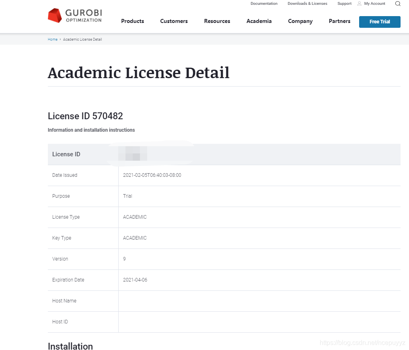
Task: Click the Installation section heading
Action: click(x=70, y=346)
